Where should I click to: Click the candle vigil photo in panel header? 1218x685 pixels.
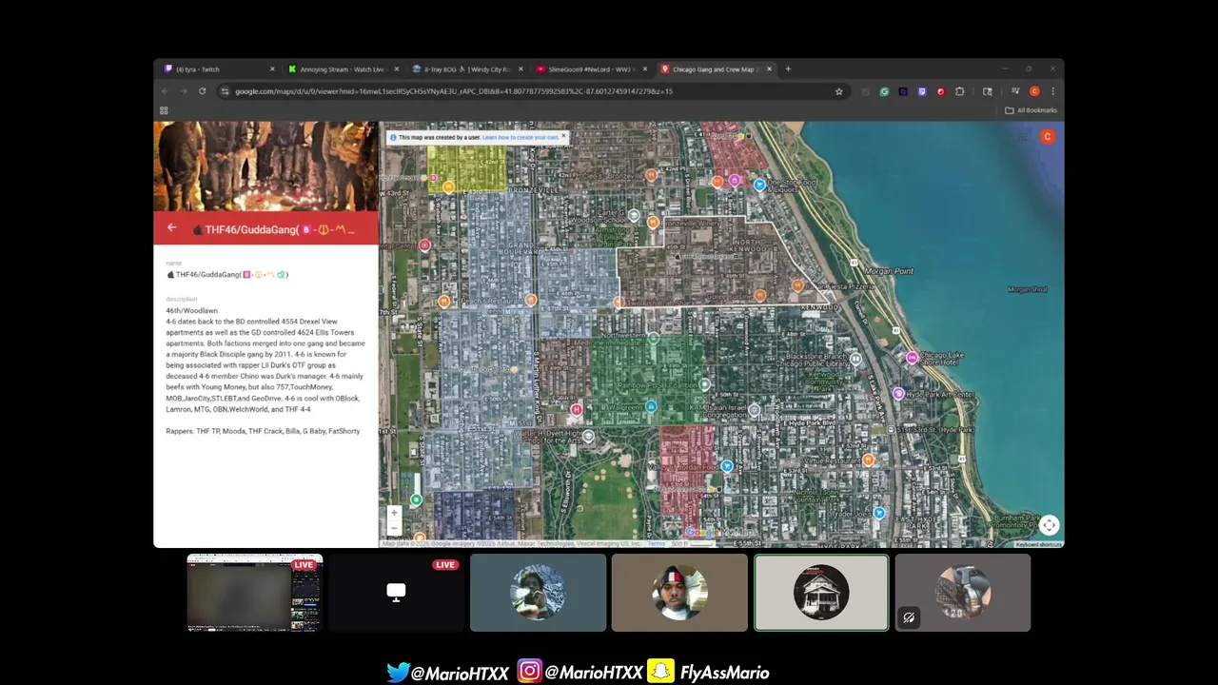[x=266, y=166]
